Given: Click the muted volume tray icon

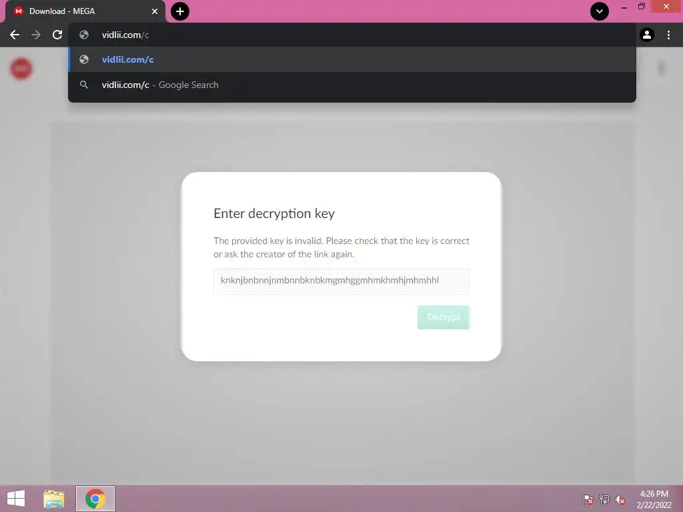Looking at the screenshot, I should point(620,499).
